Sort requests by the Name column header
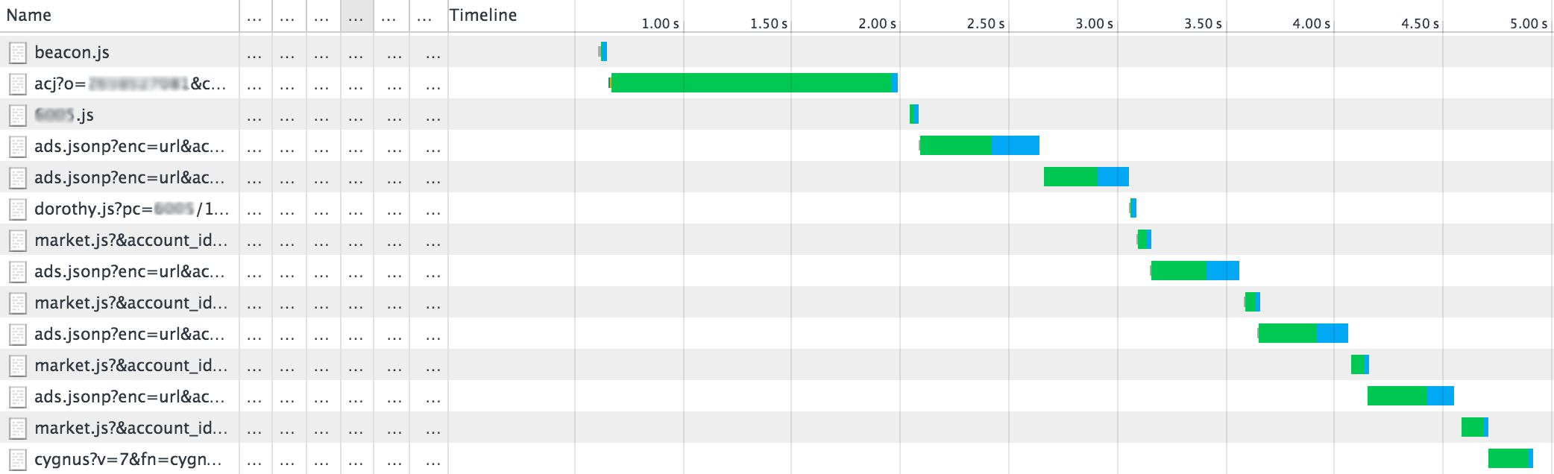The width and height of the screenshot is (1554, 474). 30,16
